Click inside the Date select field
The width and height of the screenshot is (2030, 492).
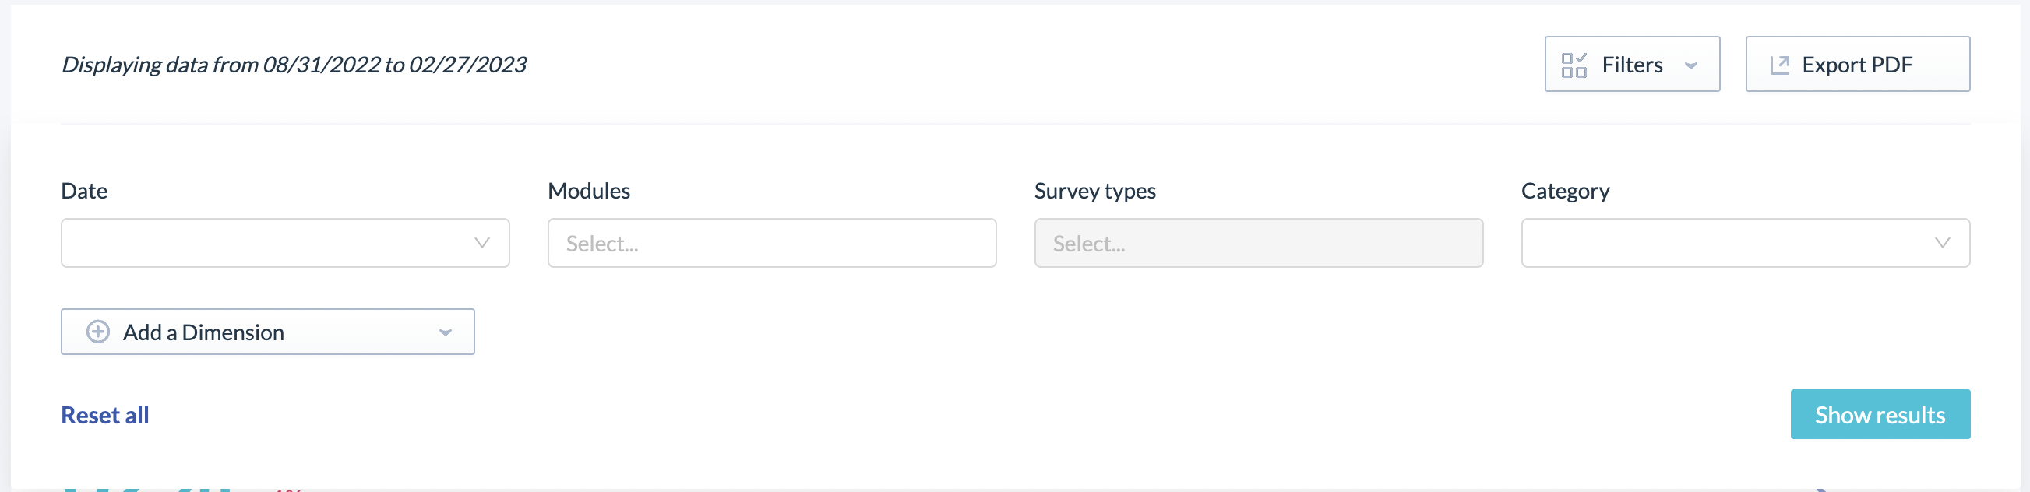point(285,242)
